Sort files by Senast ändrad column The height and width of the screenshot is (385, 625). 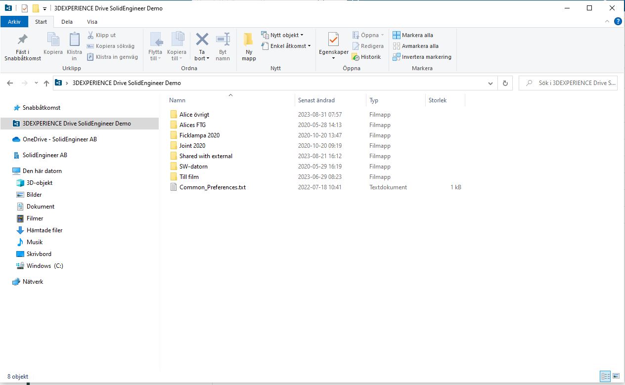click(316, 100)
